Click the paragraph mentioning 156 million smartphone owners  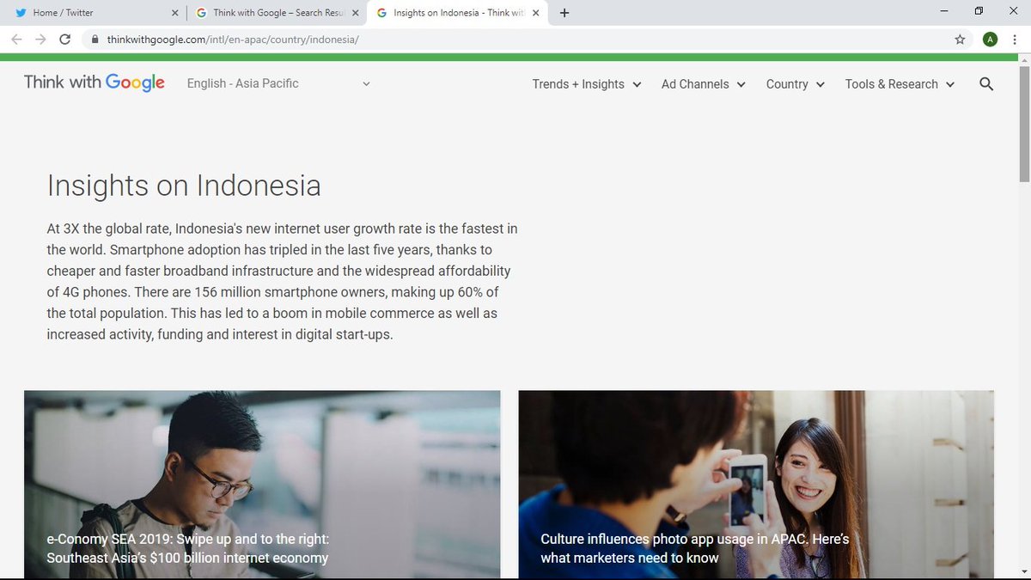click(283, 282)
